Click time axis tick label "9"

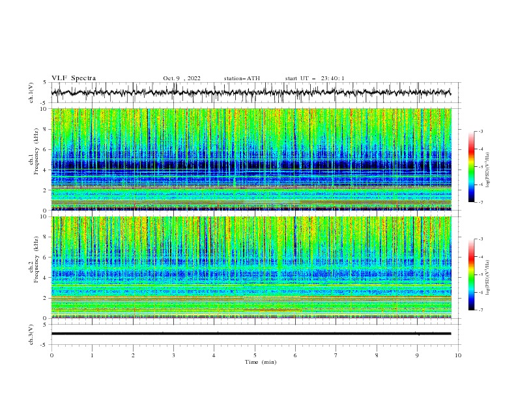[417, 355]
